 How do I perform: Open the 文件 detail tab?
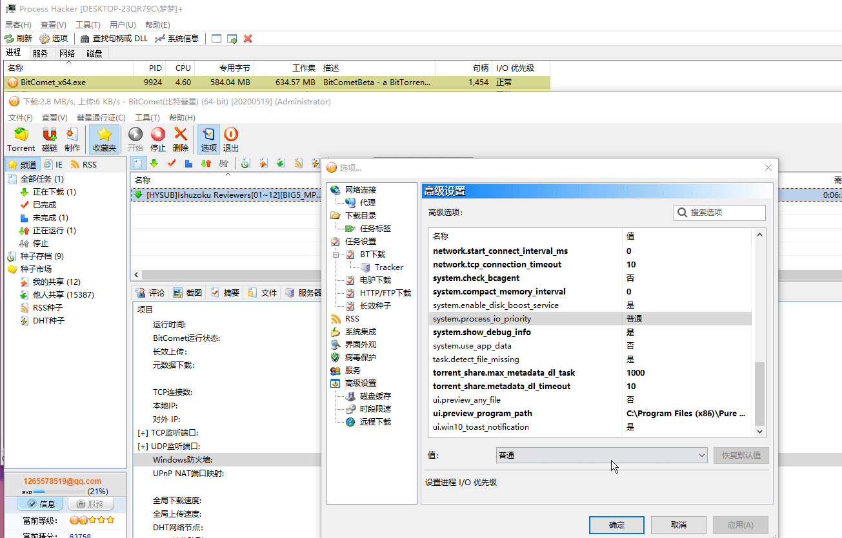(x=263, y=293)
